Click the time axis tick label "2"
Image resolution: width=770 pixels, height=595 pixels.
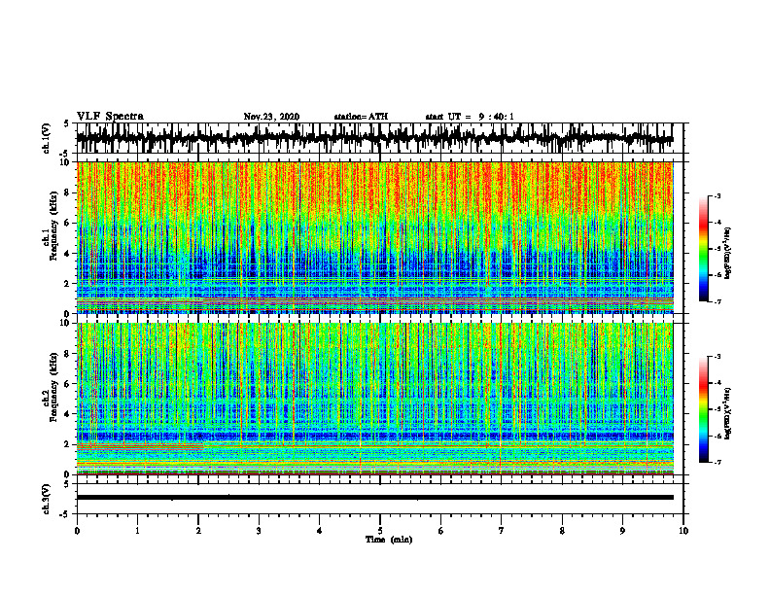[x=198, y=531]
